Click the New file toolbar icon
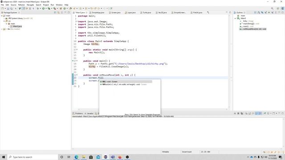The width and height of the screenshot is (285, 160). pyautogui.click(x=2, y=8)
